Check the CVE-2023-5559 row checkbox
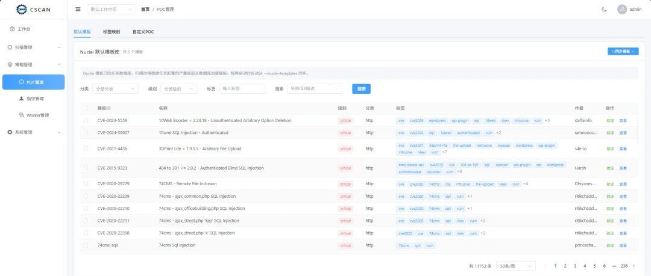 [86, 121]
